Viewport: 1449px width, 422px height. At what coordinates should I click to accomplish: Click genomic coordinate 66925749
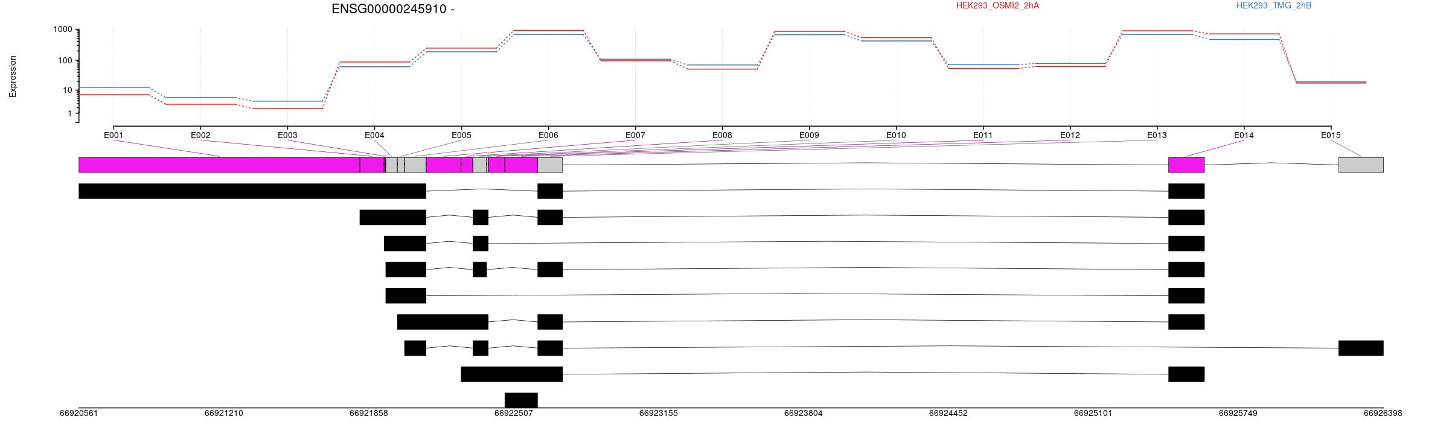click(x=1238, y=413)
